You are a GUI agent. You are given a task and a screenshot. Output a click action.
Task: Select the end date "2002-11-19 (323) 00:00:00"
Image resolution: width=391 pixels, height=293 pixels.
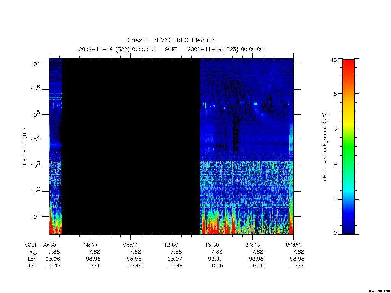click(x=225, y=49)
